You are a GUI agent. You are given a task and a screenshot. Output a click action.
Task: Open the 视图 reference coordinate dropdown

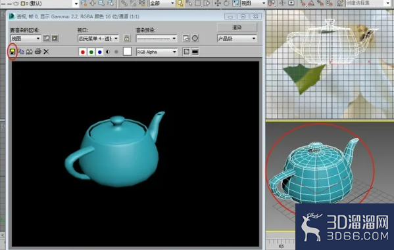pyautogui.click(x=253, y=3)
